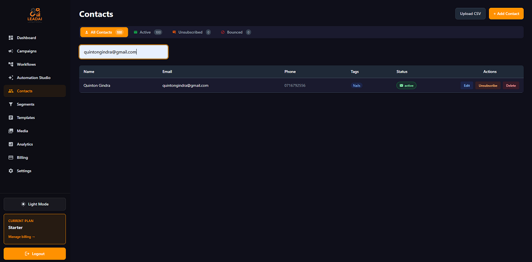The image size is (532, 262).
Task: Click the Dashboard grid icon
Action: 11,38
